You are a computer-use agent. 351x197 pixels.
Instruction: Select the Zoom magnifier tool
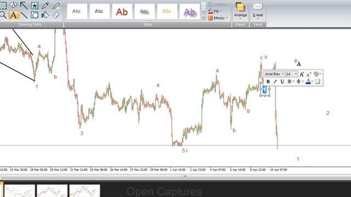click(3, 15)
